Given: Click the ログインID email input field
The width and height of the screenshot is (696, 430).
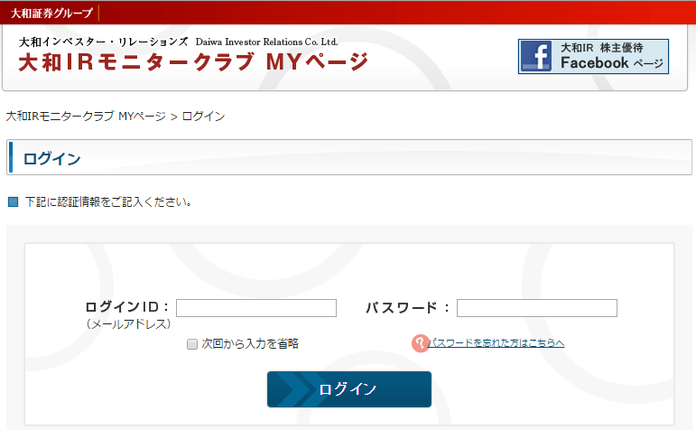Looking at the screenshot, I should pos(256,308).
